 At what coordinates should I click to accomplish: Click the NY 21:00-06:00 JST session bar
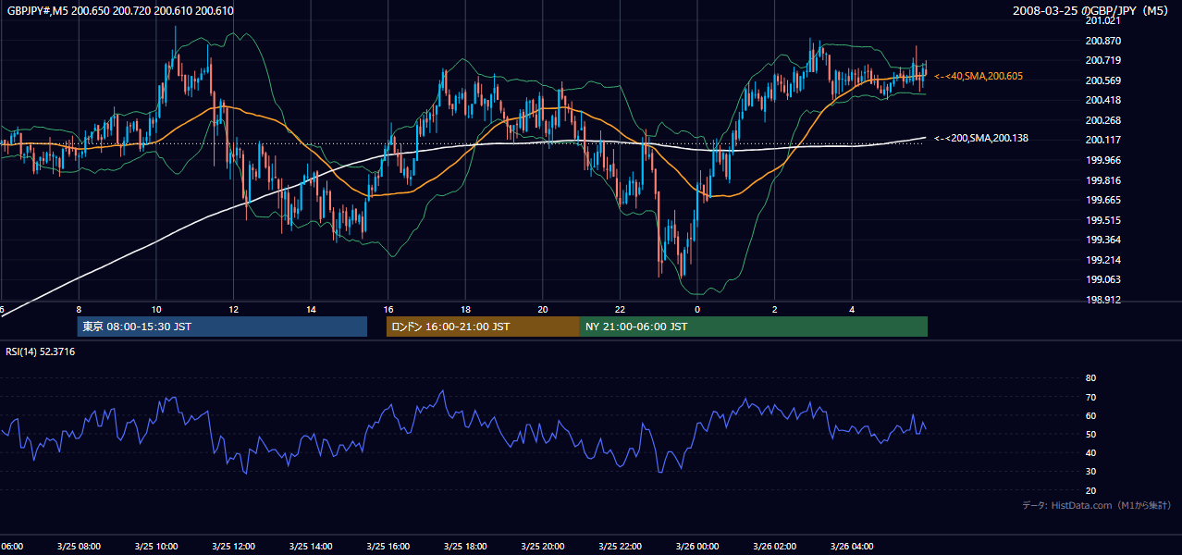coord(754,327)
